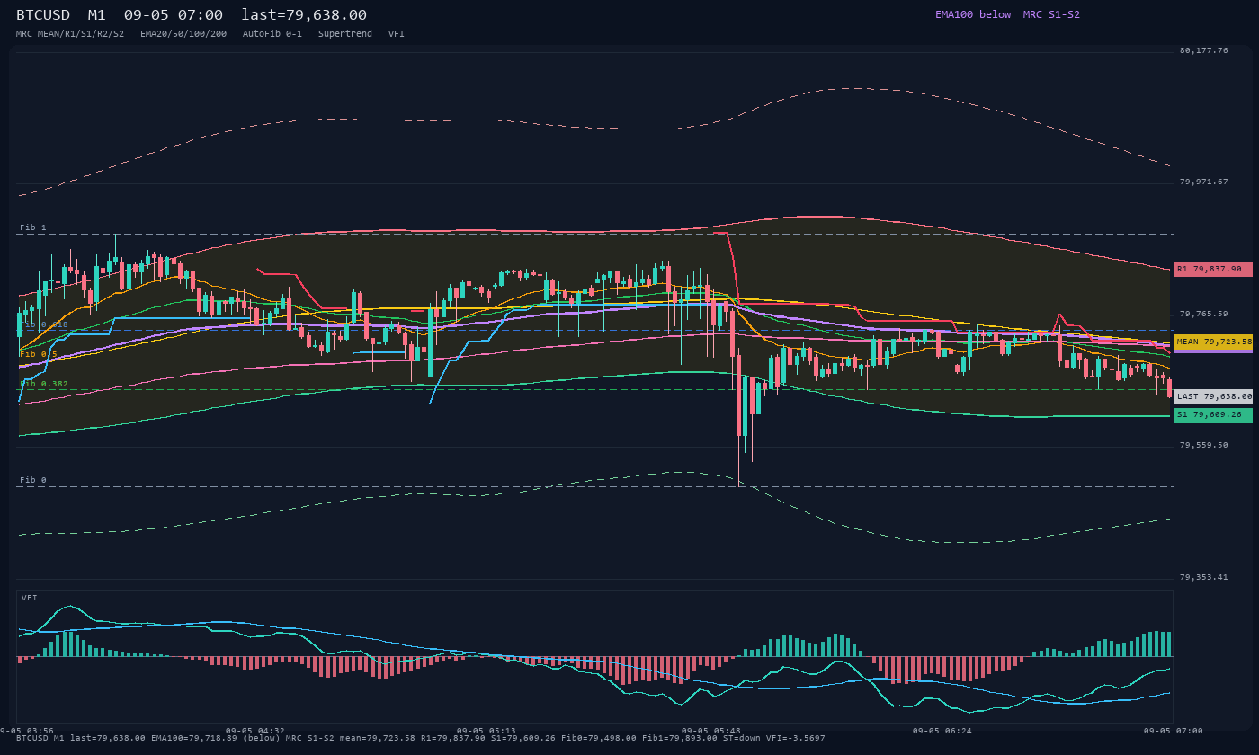Click the bottom status line starting with BTCUSD M1

pyautogui.click(x=420, y=738)
